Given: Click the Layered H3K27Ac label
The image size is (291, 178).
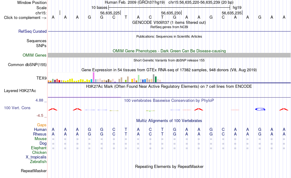Looking at the screenshot, I should (20, 91).
